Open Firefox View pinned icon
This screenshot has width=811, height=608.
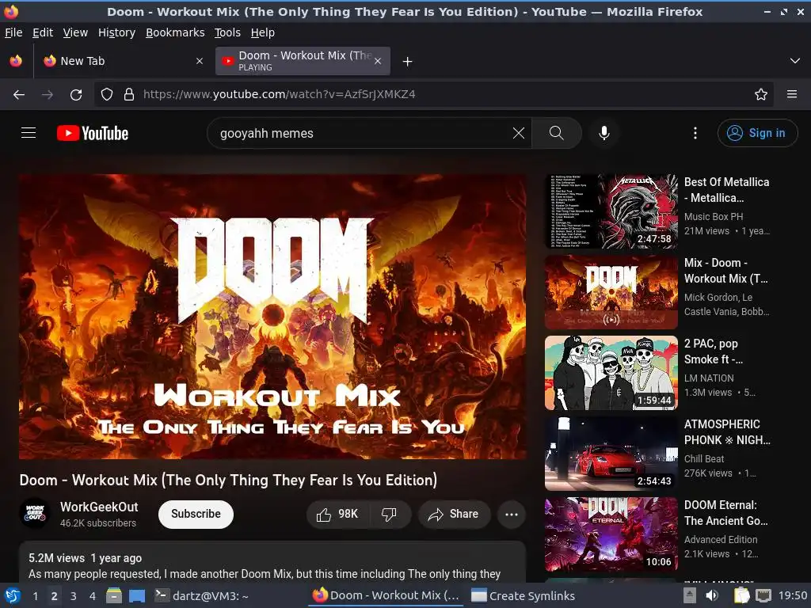(16, 61)
